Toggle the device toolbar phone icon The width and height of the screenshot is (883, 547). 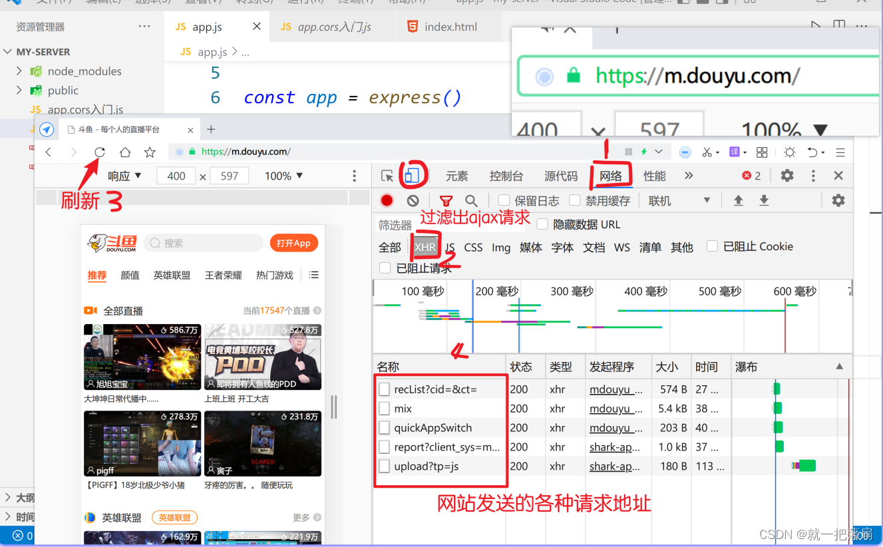412,176
